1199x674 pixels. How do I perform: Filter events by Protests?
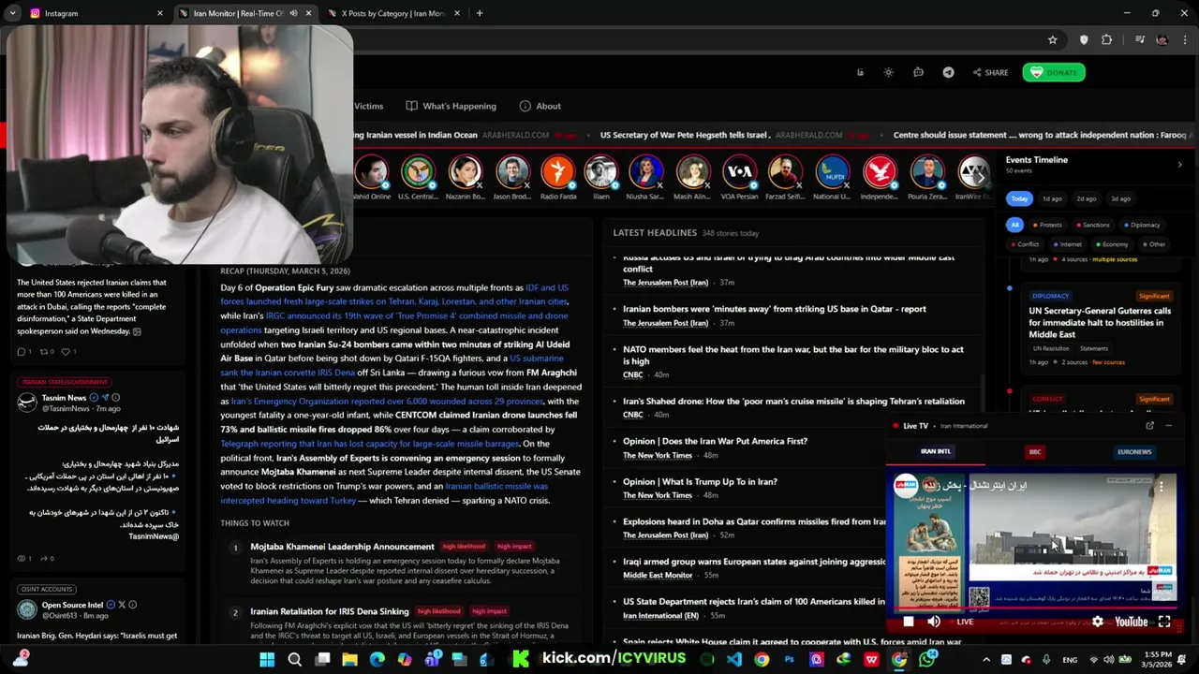[x=1047, y=225]
